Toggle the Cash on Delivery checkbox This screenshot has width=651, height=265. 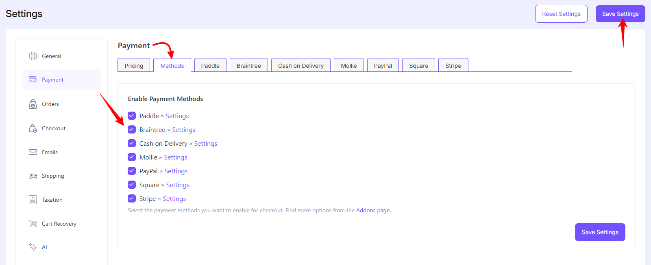click(132, 143)
